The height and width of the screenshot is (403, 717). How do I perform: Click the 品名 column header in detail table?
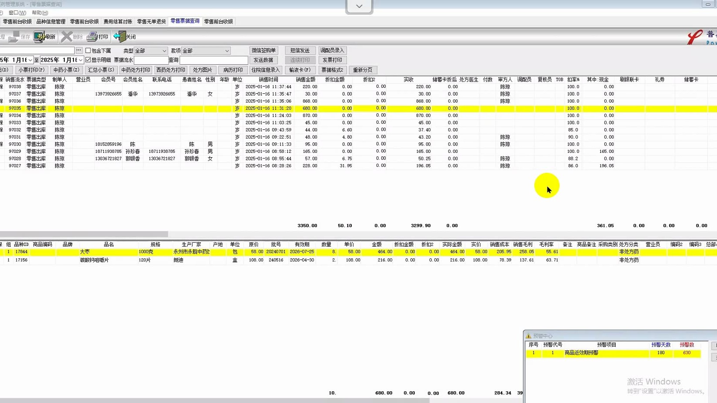tap(109, 244)
